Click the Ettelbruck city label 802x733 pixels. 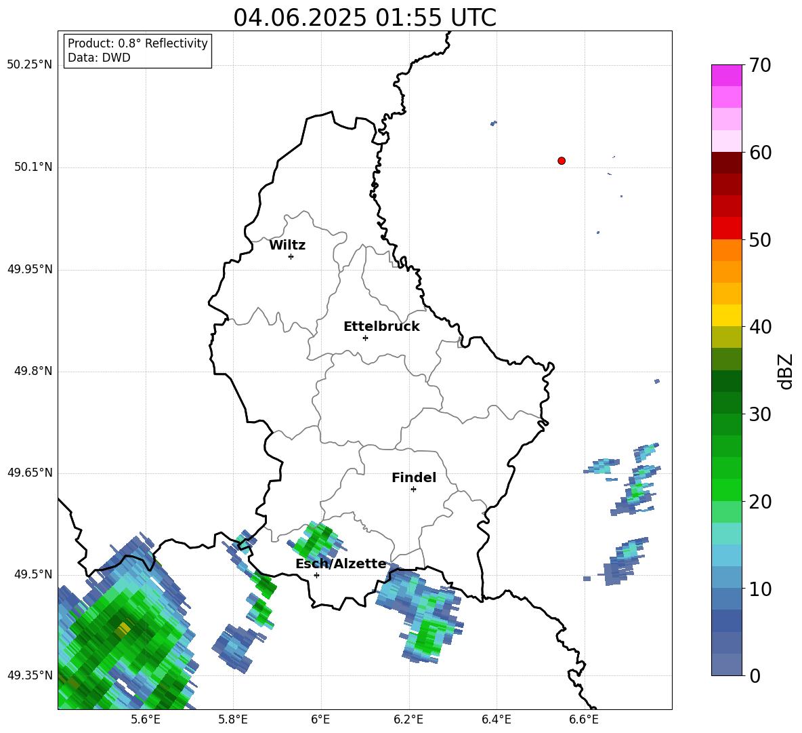coord(381,327)
